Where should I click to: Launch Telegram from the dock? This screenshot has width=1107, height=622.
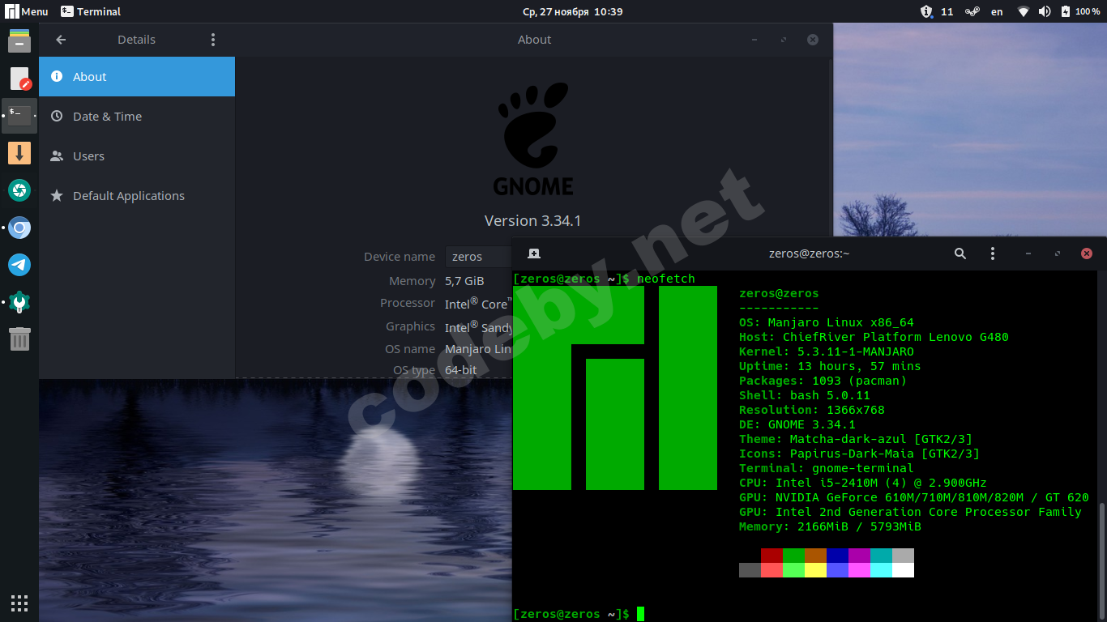point(19,265)
